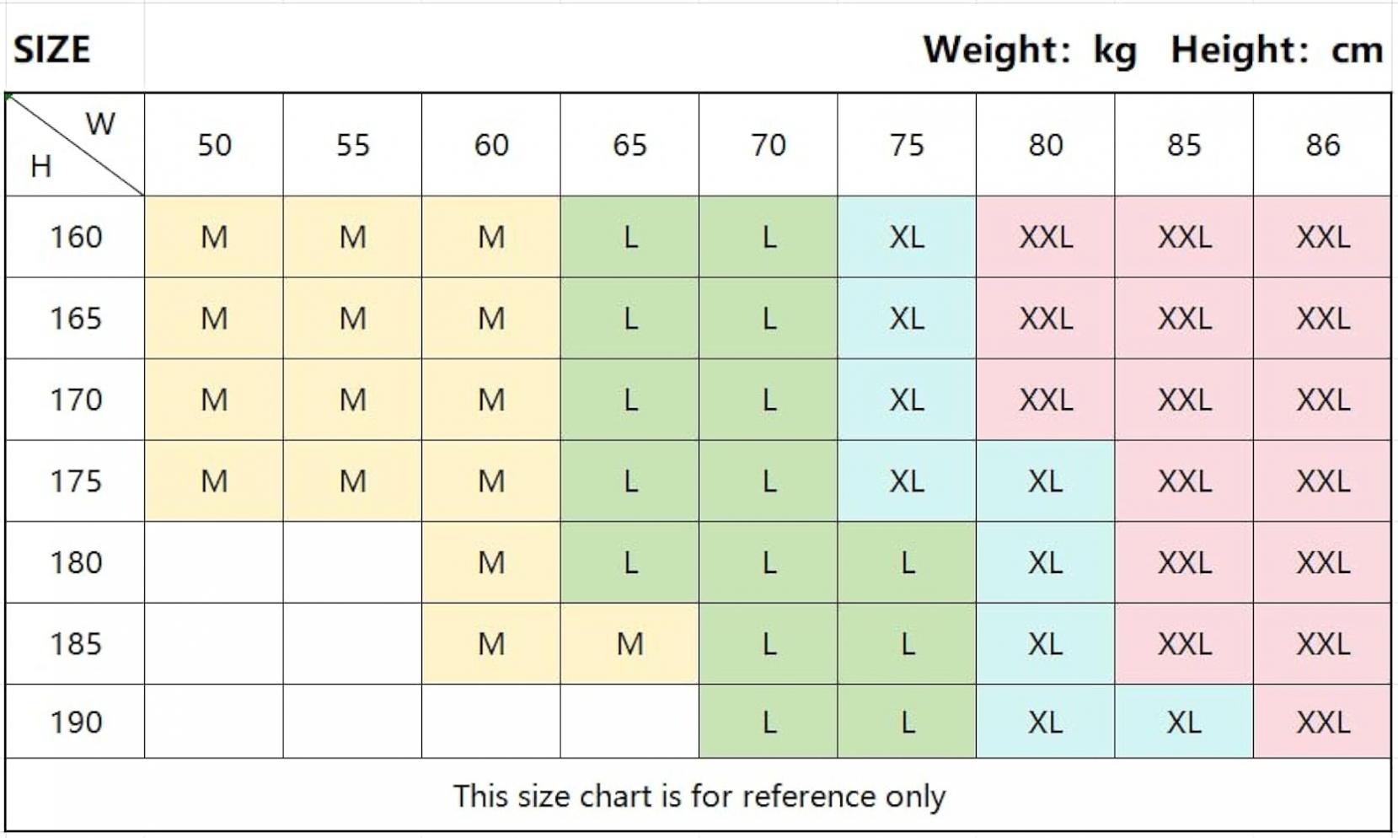This screenshot has height=838, width=1398.
Task: Select the height 190 row header
Action: click(x=75, y=722)
